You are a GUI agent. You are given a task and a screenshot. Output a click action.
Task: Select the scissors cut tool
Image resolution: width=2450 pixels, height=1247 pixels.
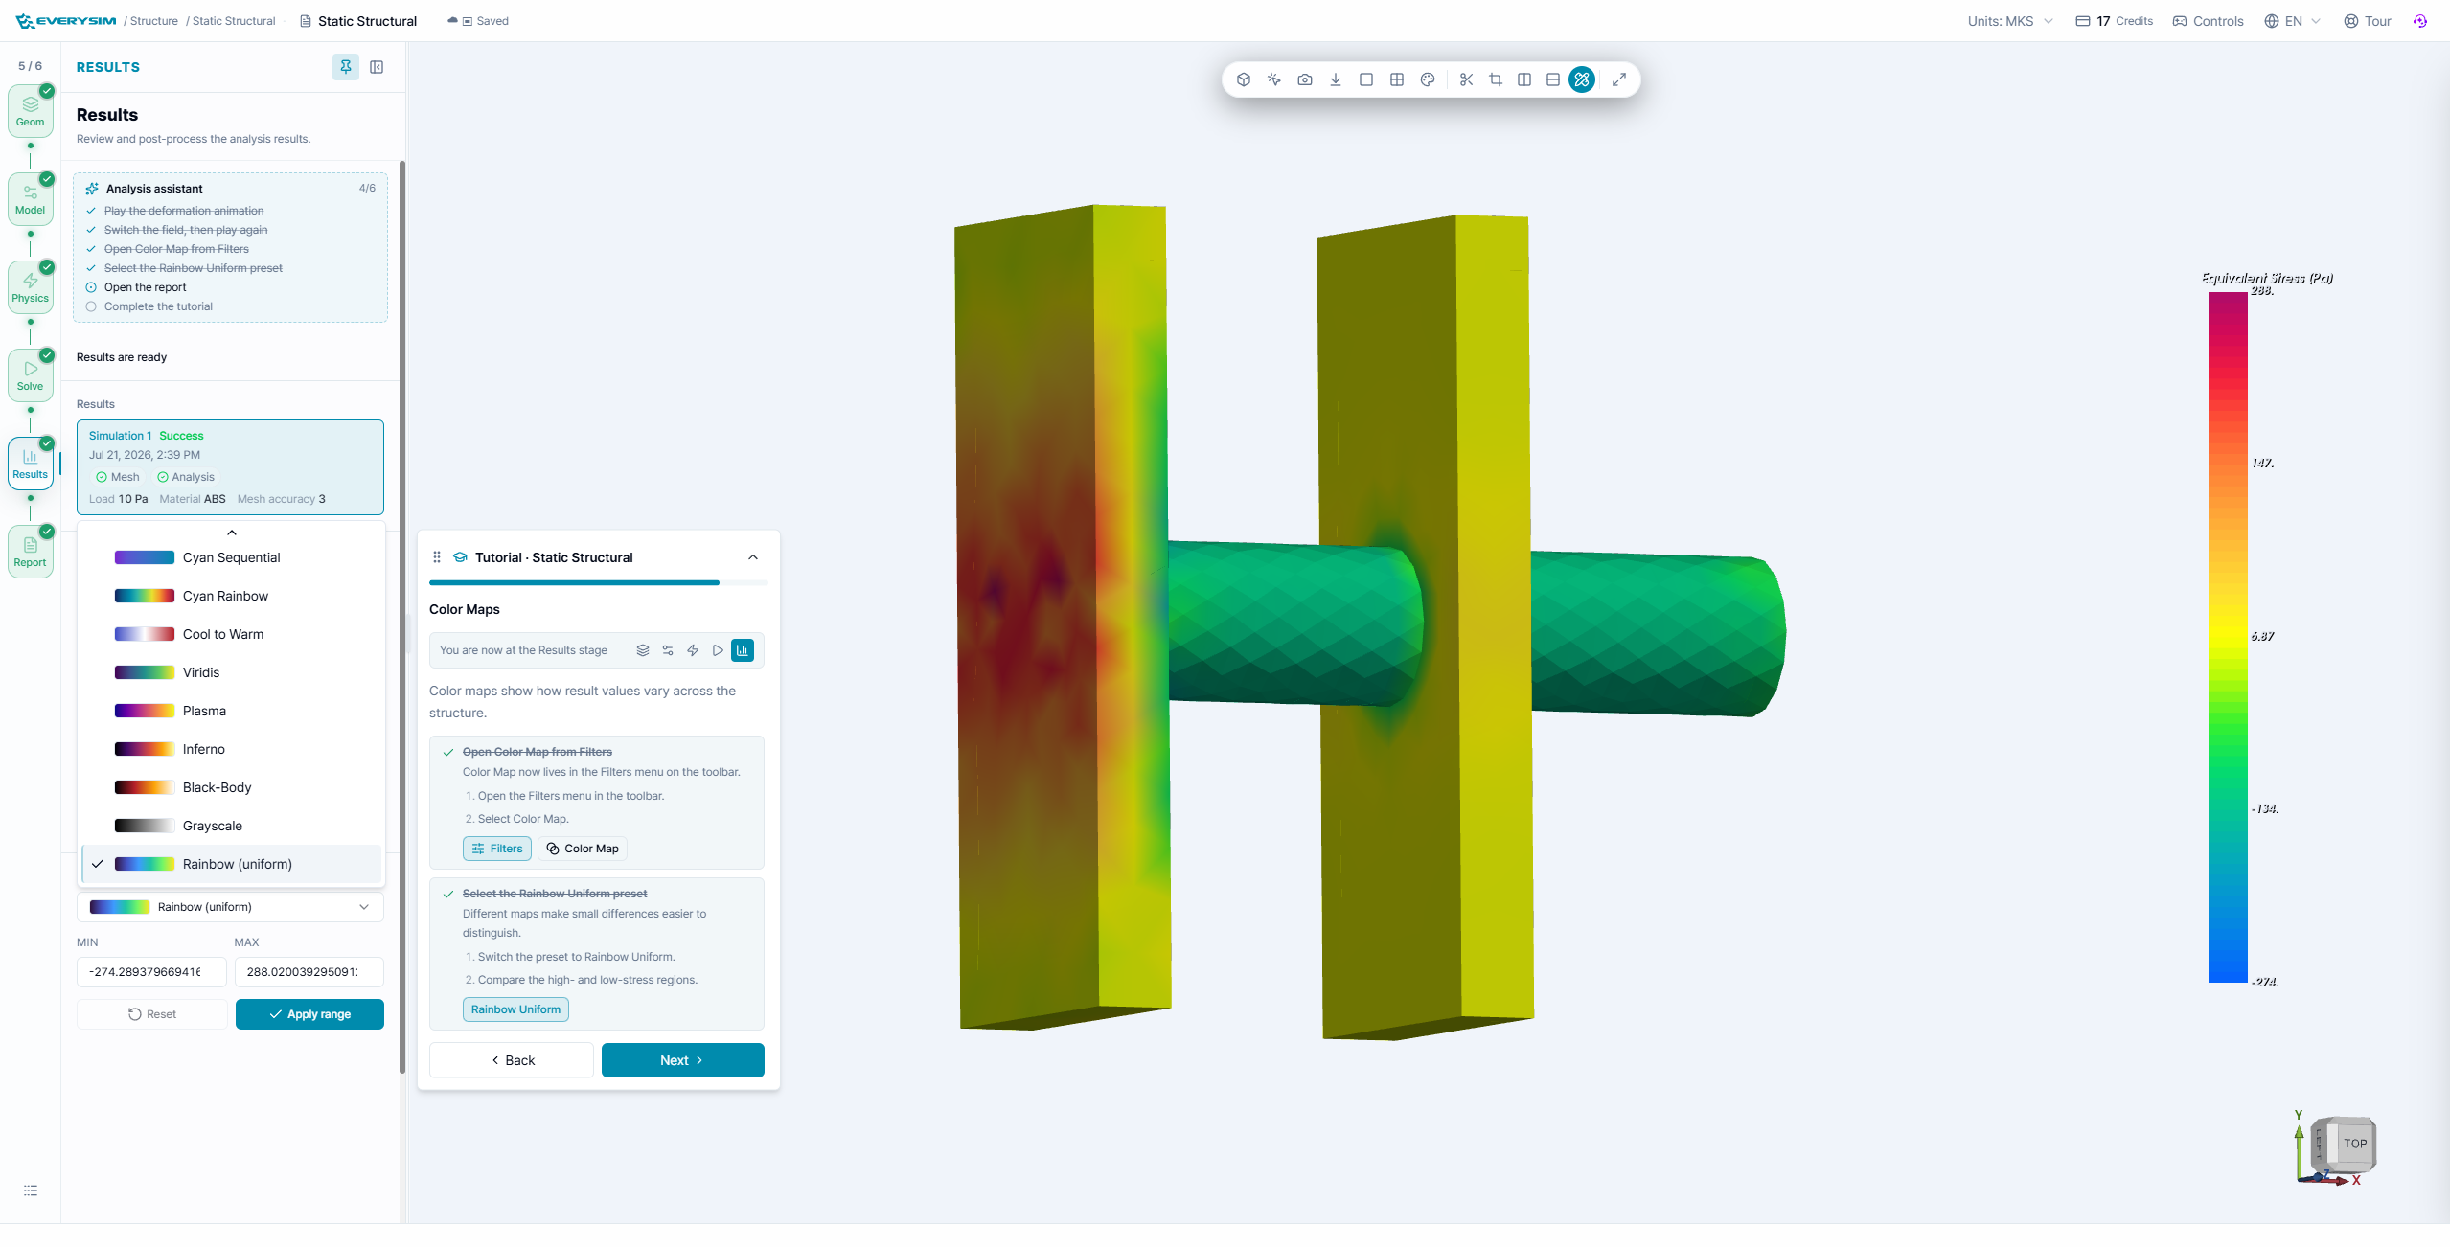coord(1466,79)
